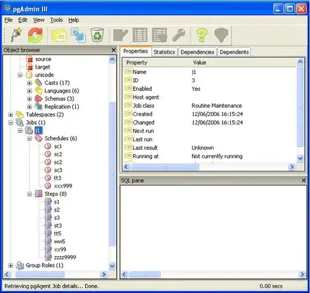Expand the Tablespaces (2) node
310x293 pixels.
[11, 115]
